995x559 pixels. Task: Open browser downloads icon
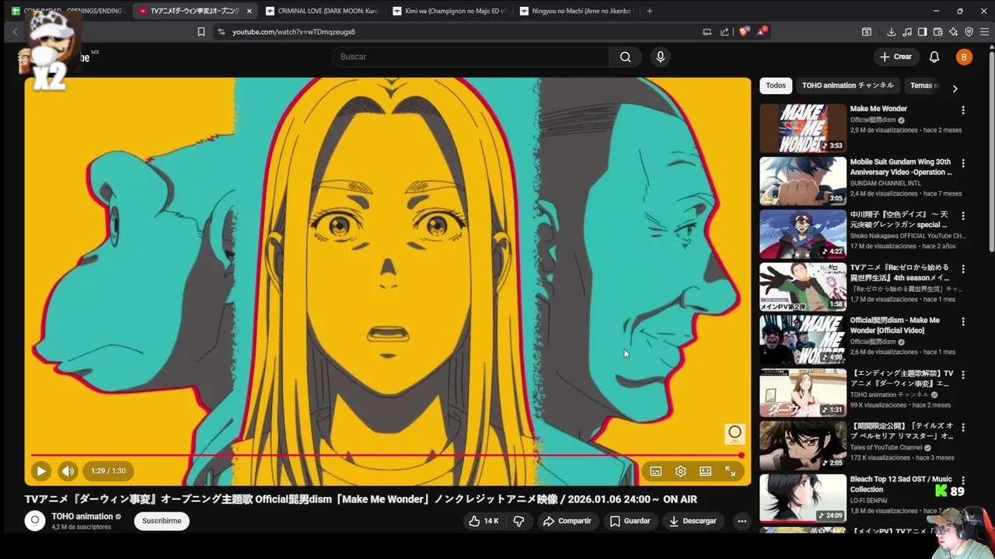[891, 32]
